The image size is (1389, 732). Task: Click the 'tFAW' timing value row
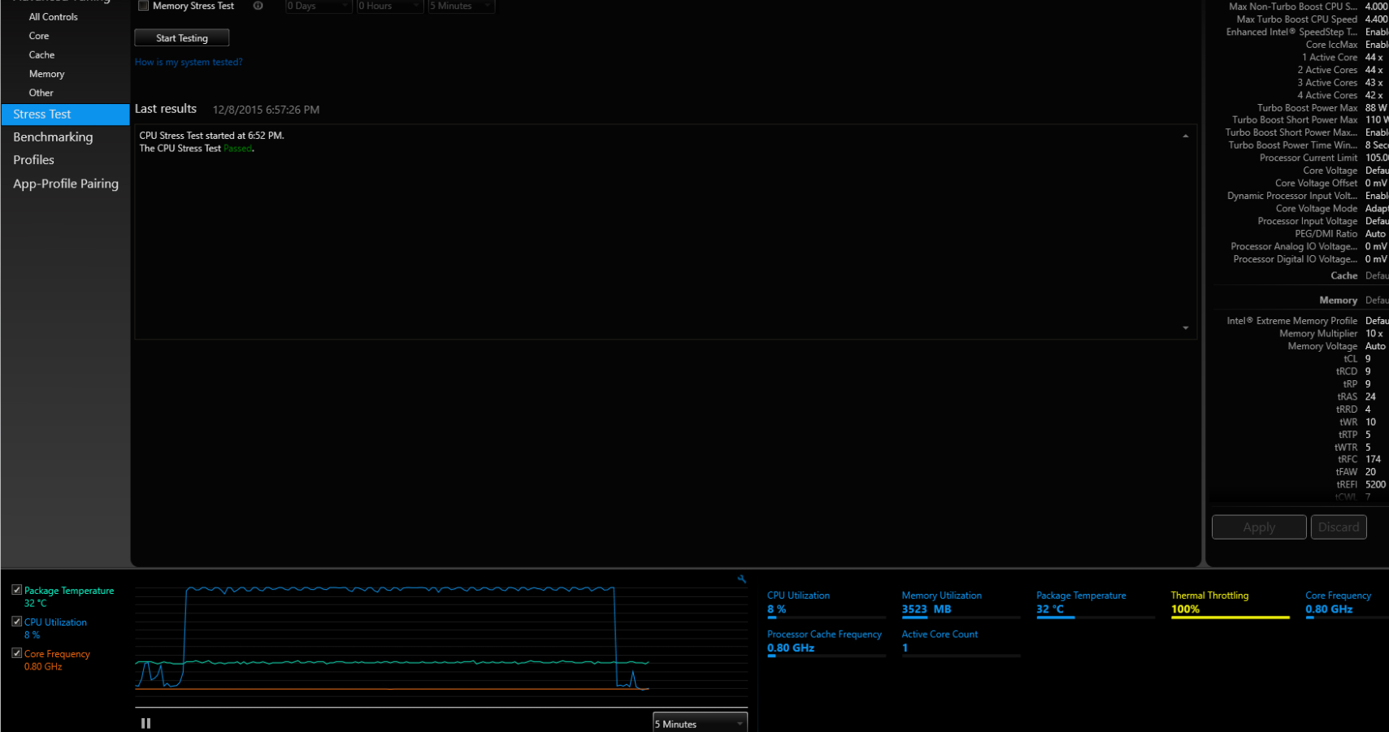coord(1356,472)
